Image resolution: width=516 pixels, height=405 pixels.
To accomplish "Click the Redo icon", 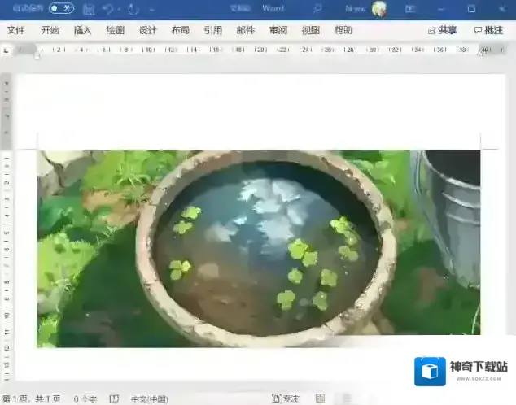I will (x=133, y=9).
